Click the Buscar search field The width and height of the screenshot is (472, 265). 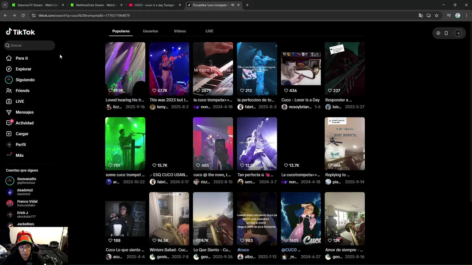point(29,45)
